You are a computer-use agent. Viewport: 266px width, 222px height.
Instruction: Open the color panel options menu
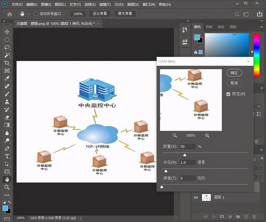point(261,27)
